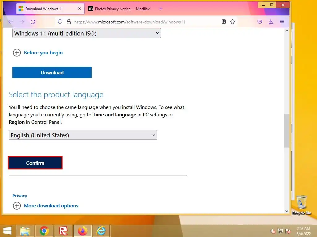Click network tray icon
Viewport: 317px width, 237px height.
[280, 231]
